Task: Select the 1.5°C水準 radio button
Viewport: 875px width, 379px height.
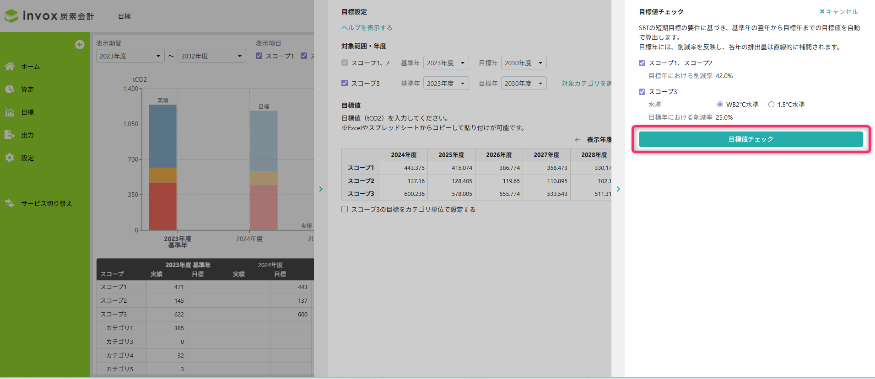Action: (771, 105)
